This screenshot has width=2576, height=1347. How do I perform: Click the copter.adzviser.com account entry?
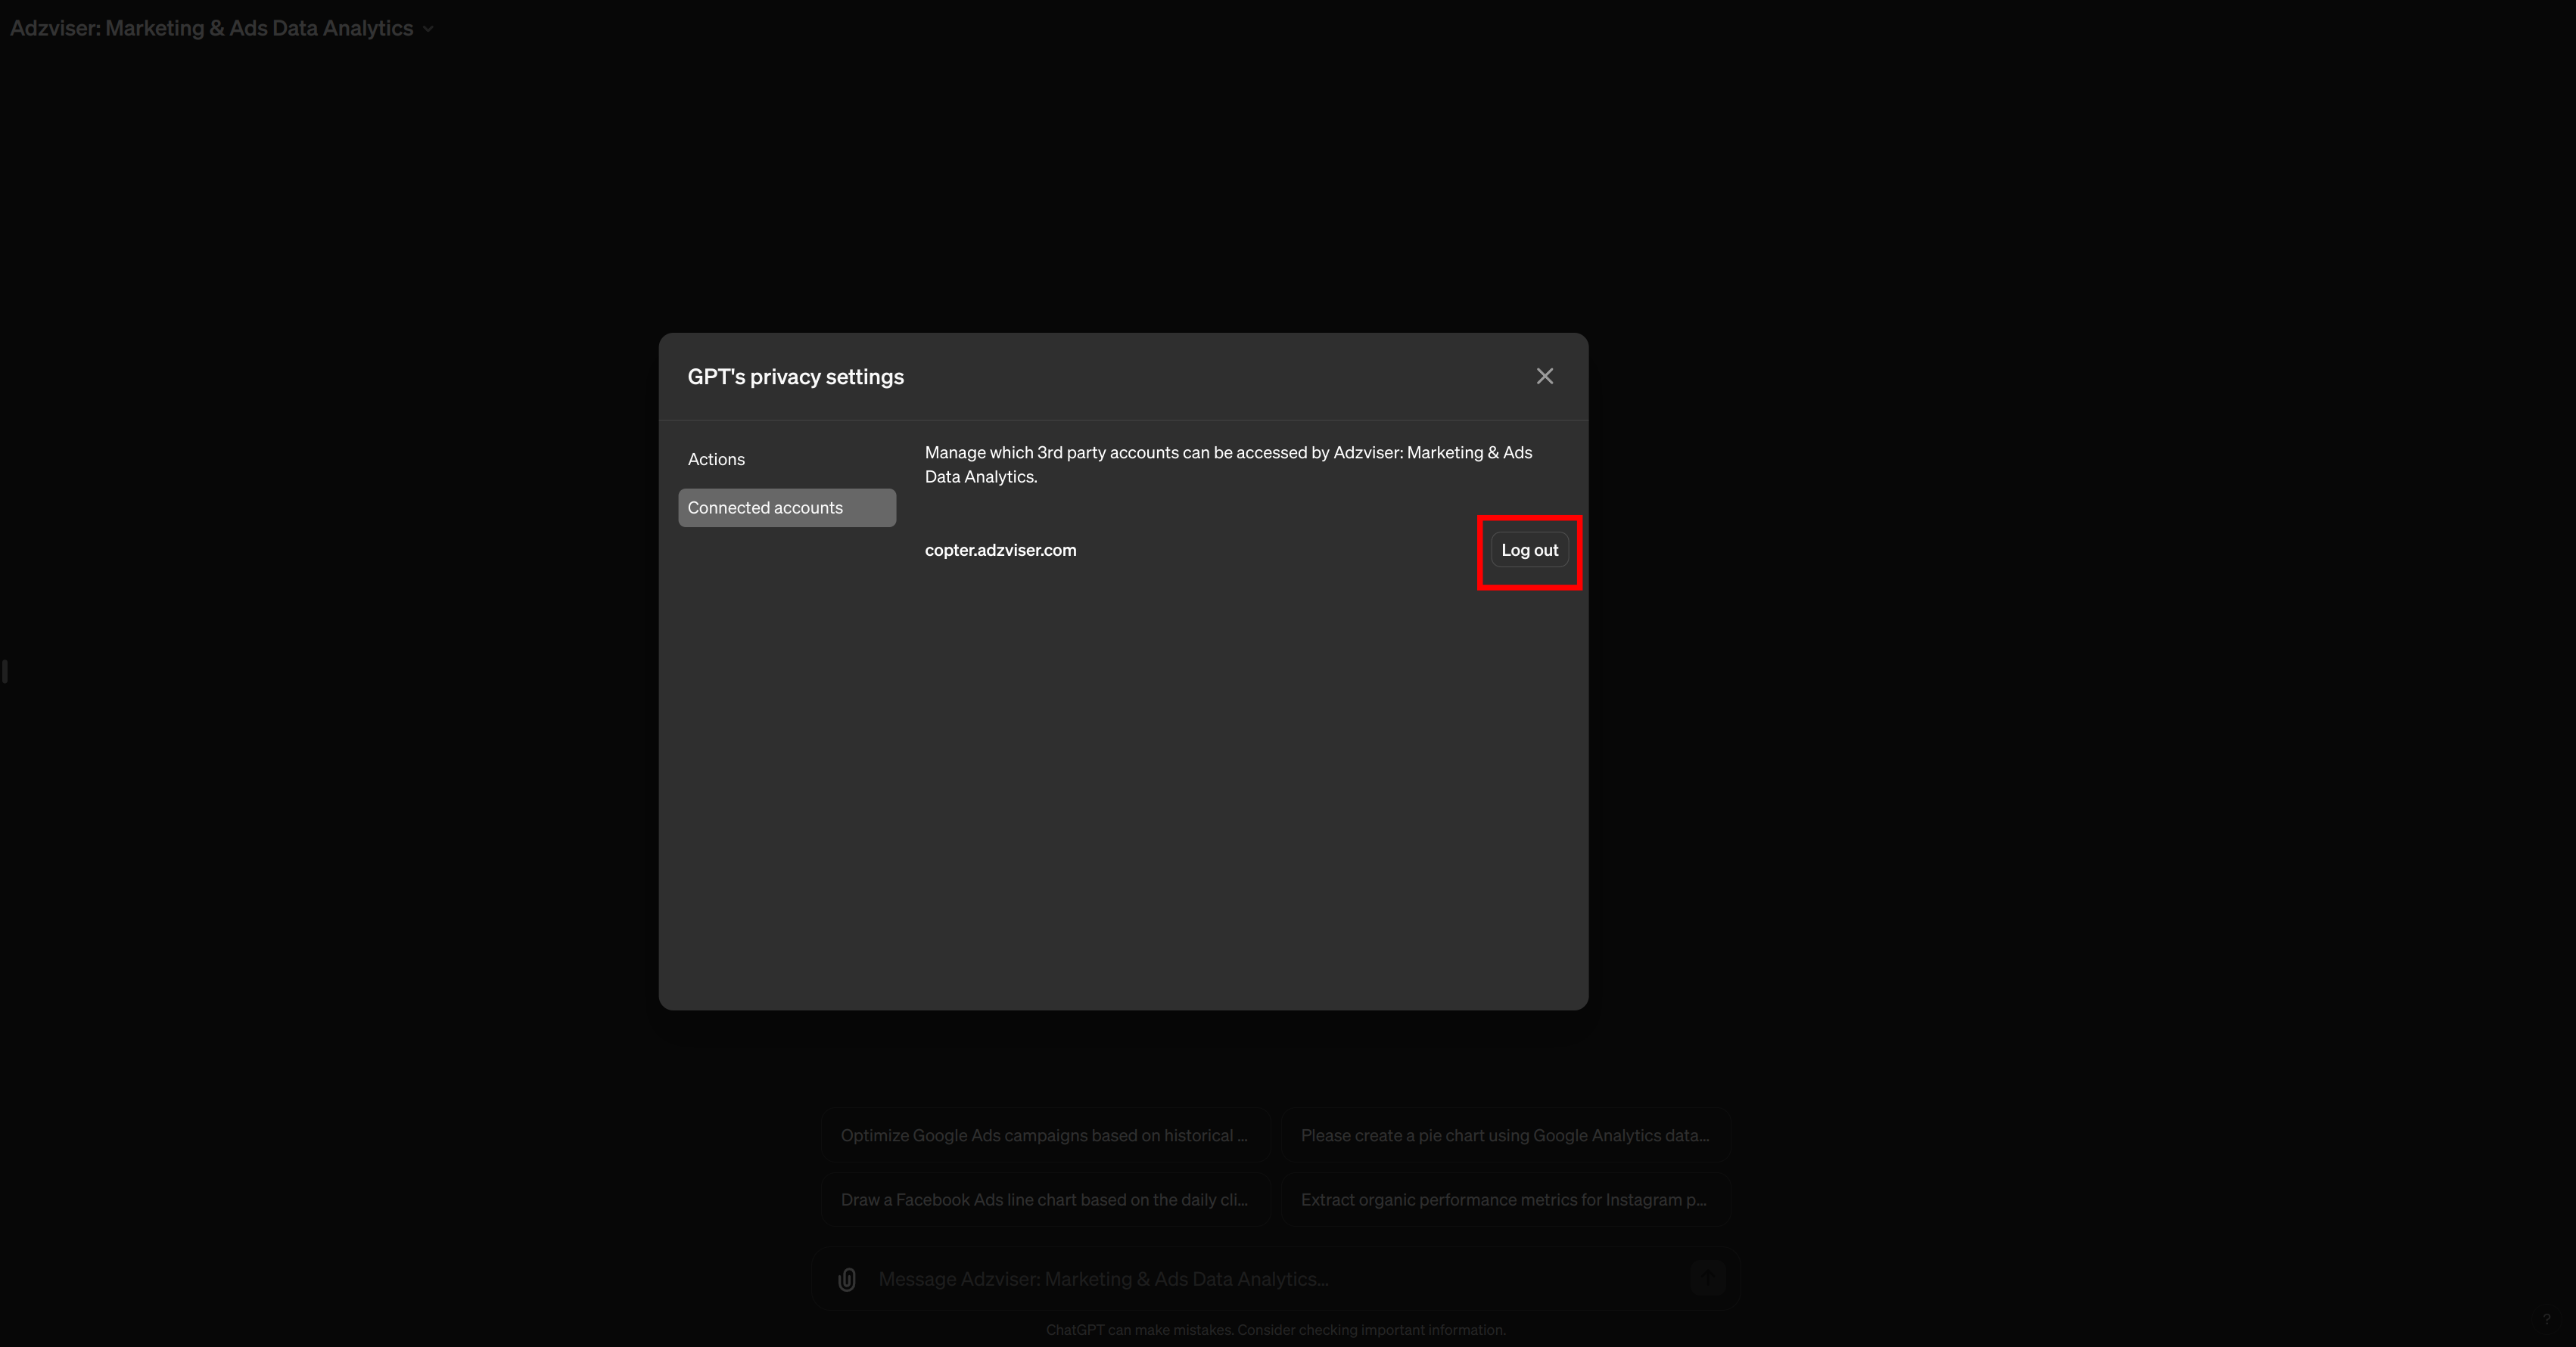tap(1000, 550)
